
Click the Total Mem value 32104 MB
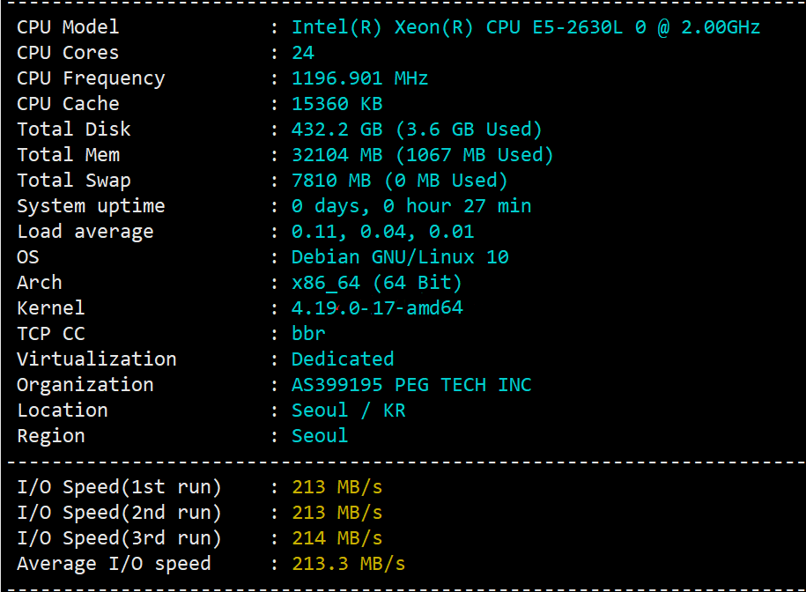[337, 155]
